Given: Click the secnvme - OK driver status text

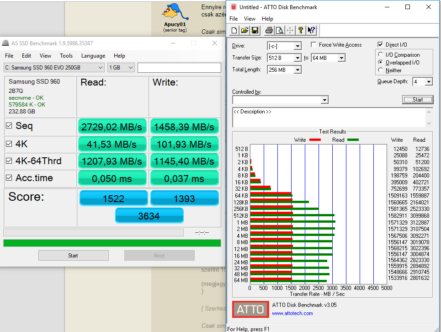Looking at the screenshot, I should coord(26,98).
